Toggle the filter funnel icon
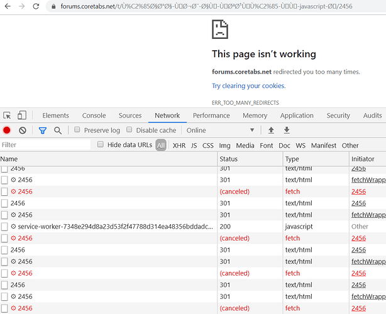 coord(43,131)
